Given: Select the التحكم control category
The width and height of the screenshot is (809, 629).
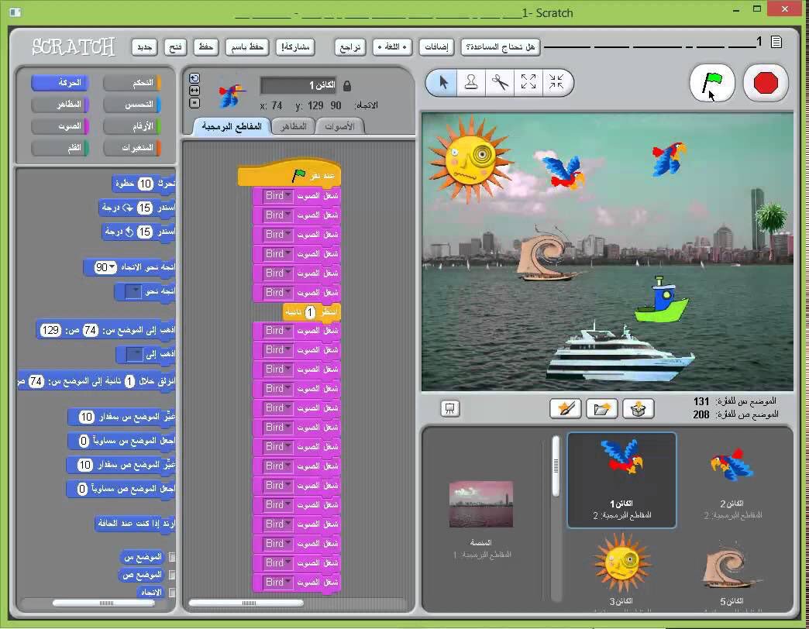Looking at the screenshot, I should point(132,82).
